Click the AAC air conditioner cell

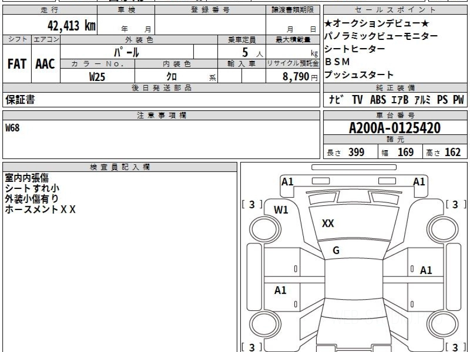coord(46,64)
